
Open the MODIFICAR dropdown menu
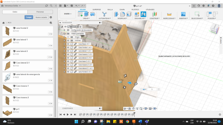click(122, 18)
